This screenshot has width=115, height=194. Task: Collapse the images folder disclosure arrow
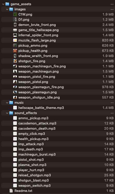(7, 9)
